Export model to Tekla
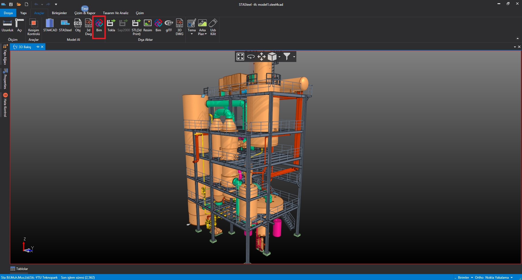 point(111,26)
